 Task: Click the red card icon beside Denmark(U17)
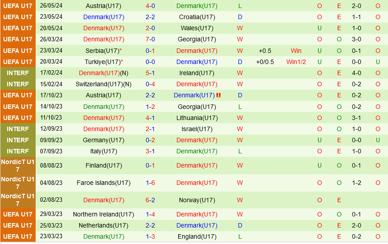219,95
